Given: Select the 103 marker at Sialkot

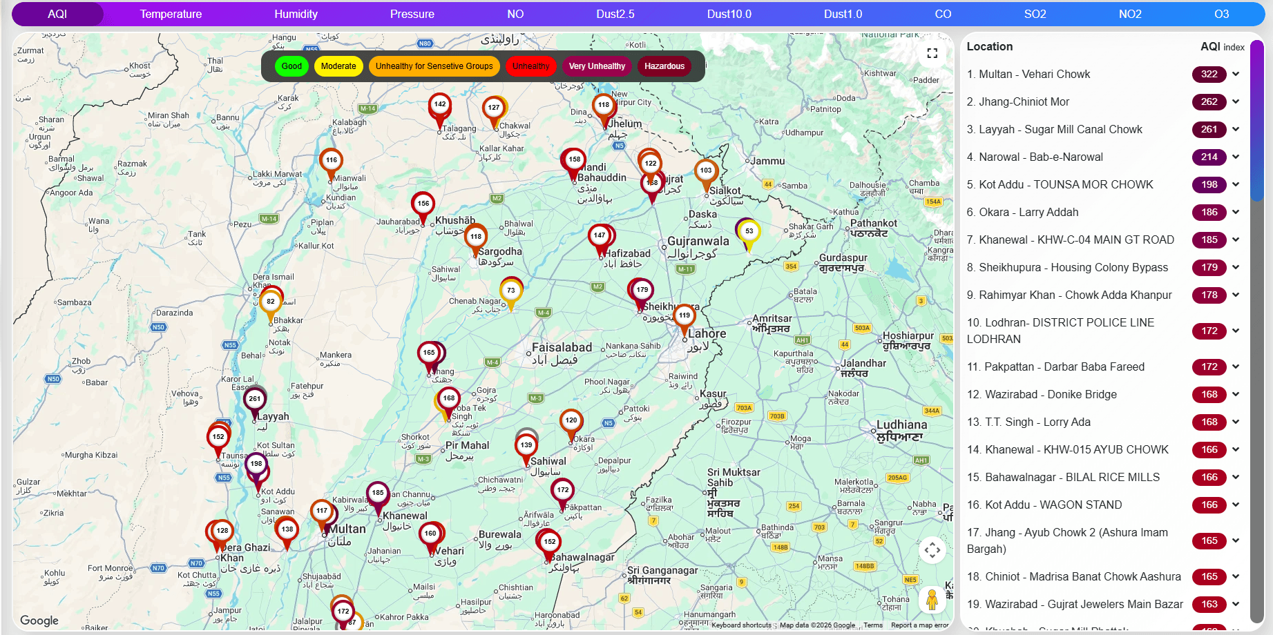Looking at the screenshot, I should 706,176.
